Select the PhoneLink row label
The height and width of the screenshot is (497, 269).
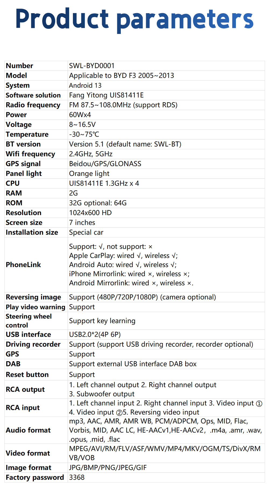coord(23,265)
